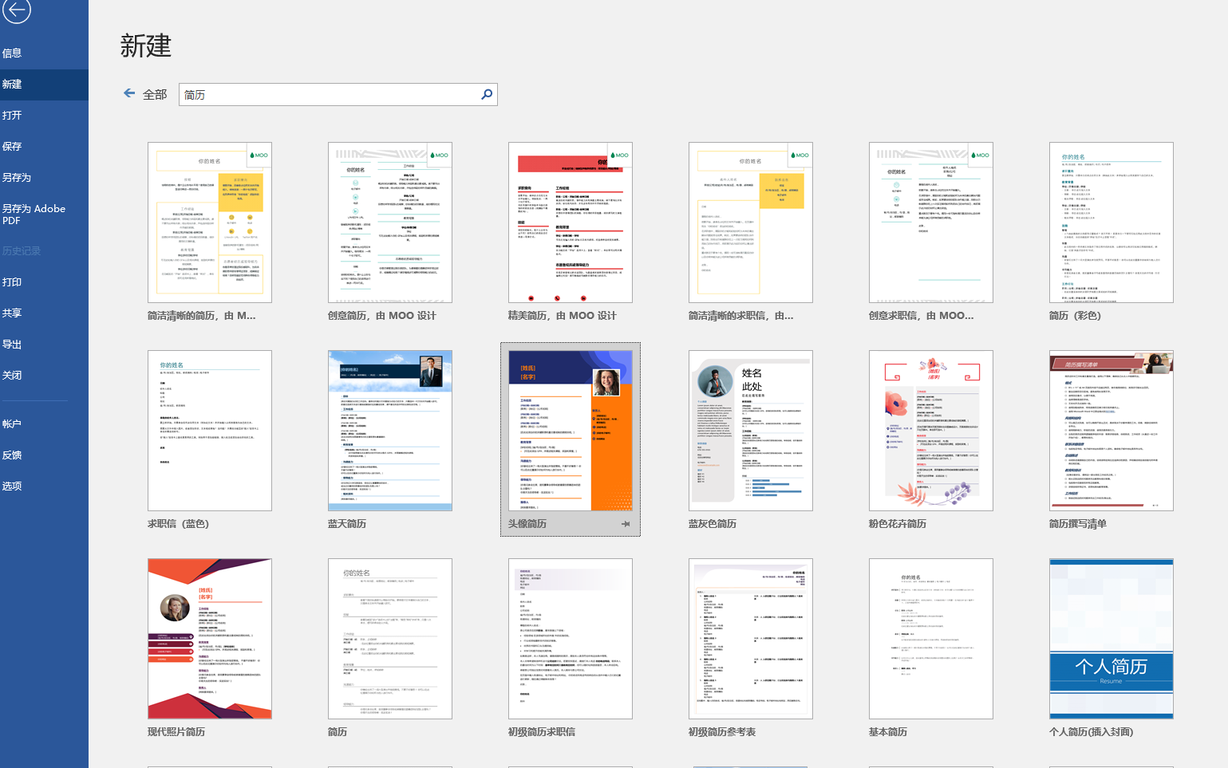Open the 打开 page
Screen dimensions: 1228x768
point(44,115)
